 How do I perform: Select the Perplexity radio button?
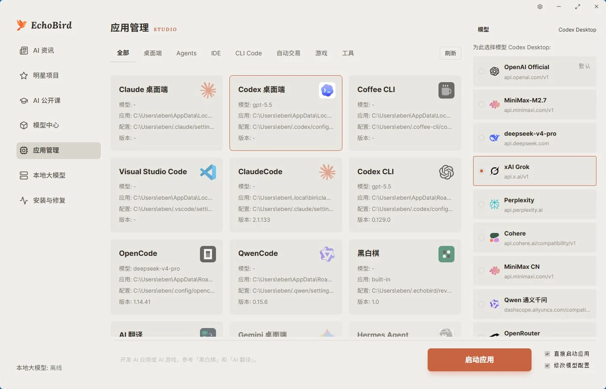click(481, 204)
